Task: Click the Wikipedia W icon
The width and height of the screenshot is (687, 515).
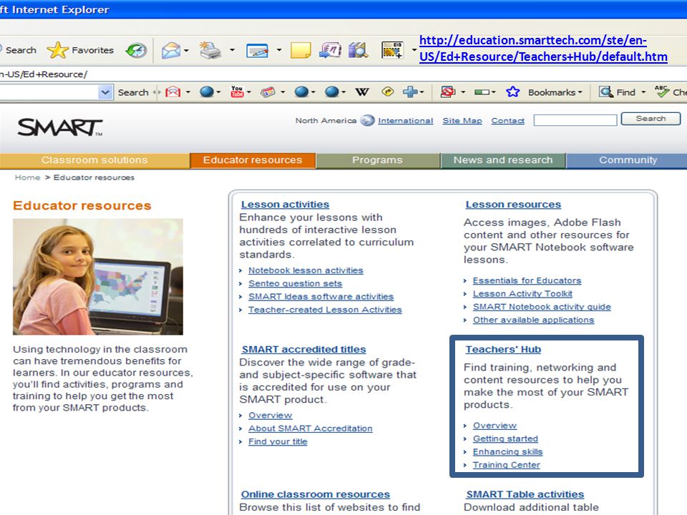Action: click(x=362, y=92)
